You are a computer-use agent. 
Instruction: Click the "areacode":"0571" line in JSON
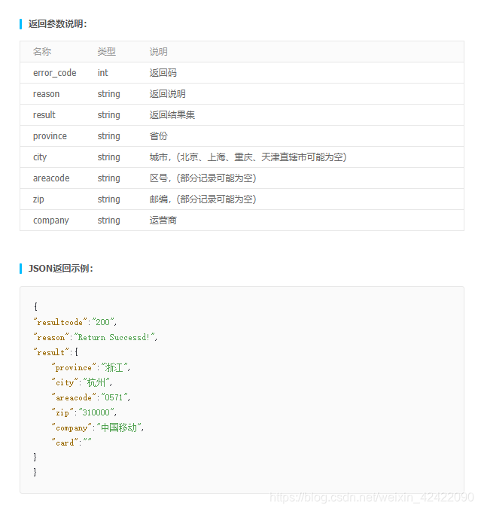tap(91, 397)
